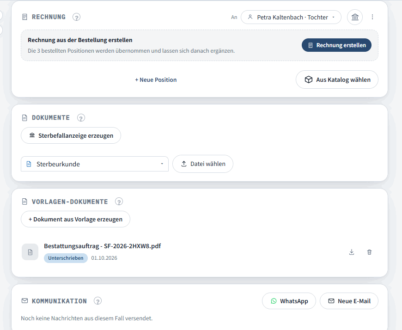The width and height of the screenshot is (402, 330).
Task: Delete Bestattungsauftrag PDF with trash icon
Action: 370,252
